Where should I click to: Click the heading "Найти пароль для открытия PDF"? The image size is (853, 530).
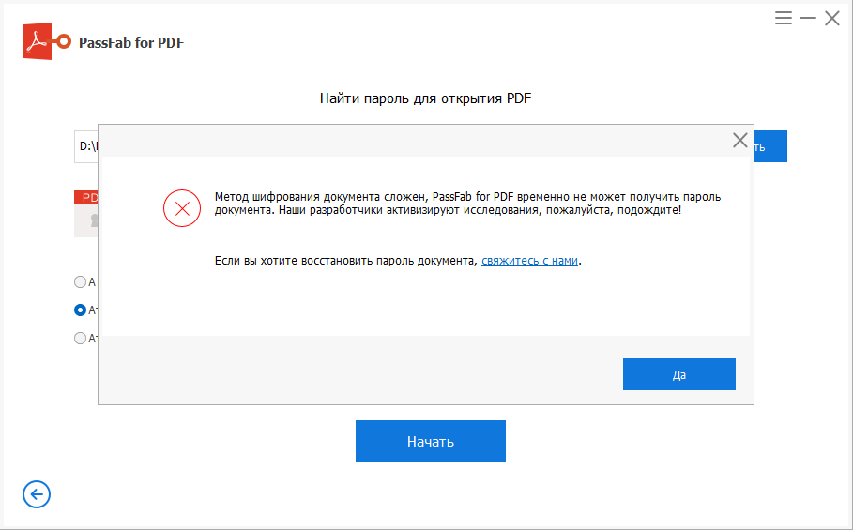(x=426, y=98)
